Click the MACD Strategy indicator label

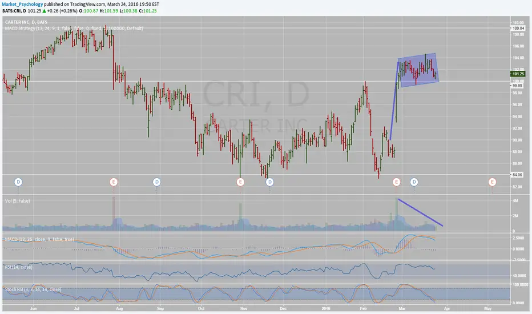click(74, 29)
